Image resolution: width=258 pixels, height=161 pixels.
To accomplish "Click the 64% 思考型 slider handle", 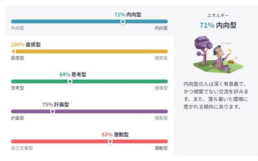I will point(70,81).
